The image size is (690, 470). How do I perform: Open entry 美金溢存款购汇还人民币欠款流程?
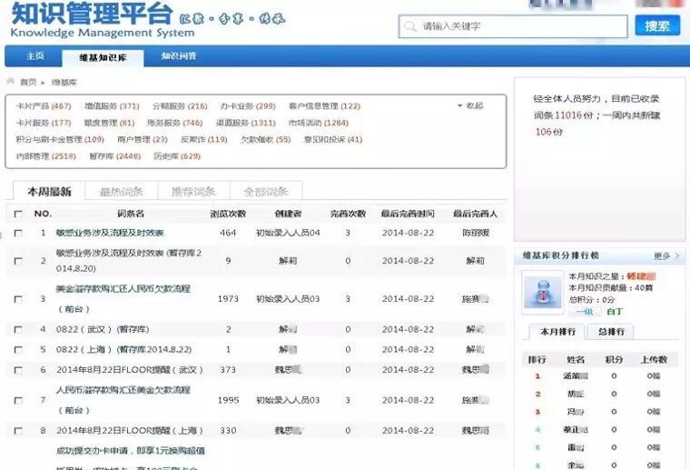point(123,289)
